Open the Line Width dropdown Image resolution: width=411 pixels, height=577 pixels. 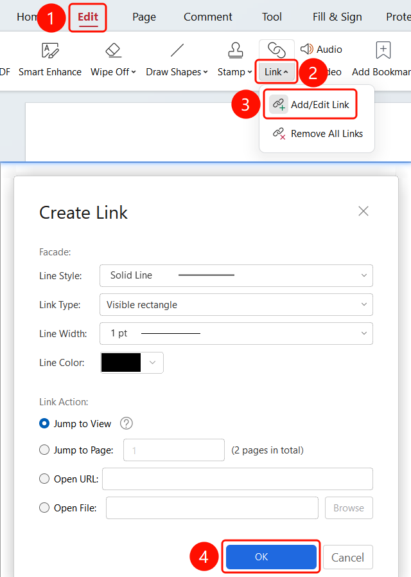(x=236, y=334)
